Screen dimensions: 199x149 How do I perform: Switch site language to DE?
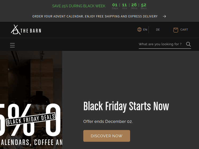click(158, 30)
